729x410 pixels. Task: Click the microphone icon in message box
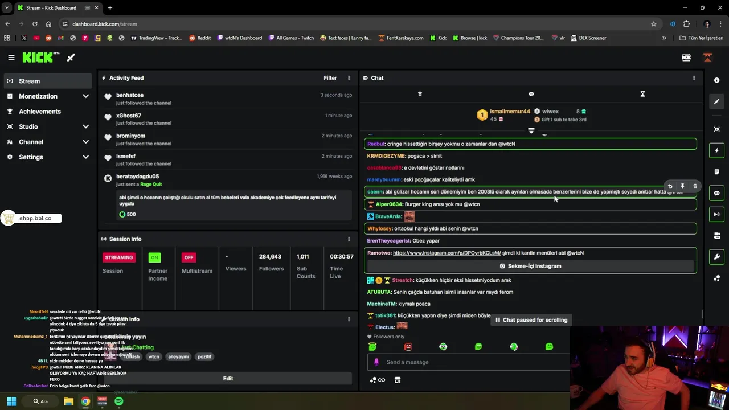coord(376,362)
